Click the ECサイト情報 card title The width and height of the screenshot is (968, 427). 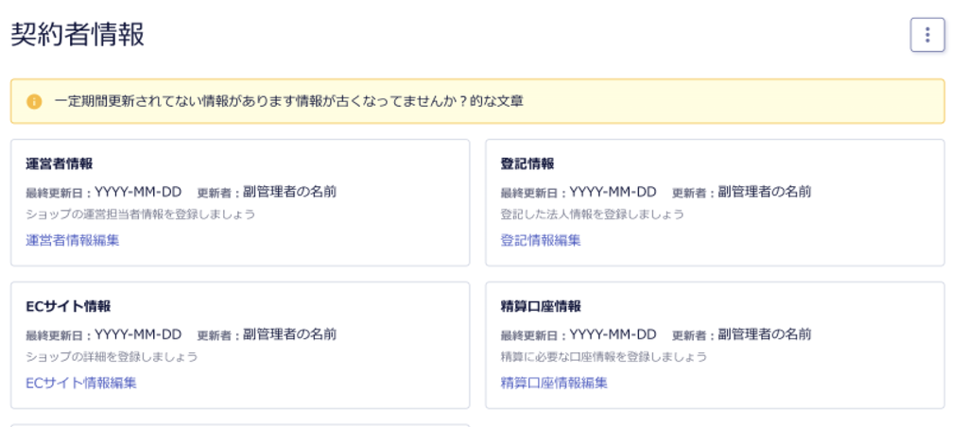pyautogui.click(x=68, y=306)
